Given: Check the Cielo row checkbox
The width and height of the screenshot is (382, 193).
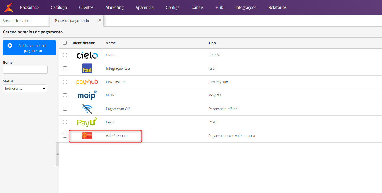Looking at the screenshot, I should pos(65,55).
